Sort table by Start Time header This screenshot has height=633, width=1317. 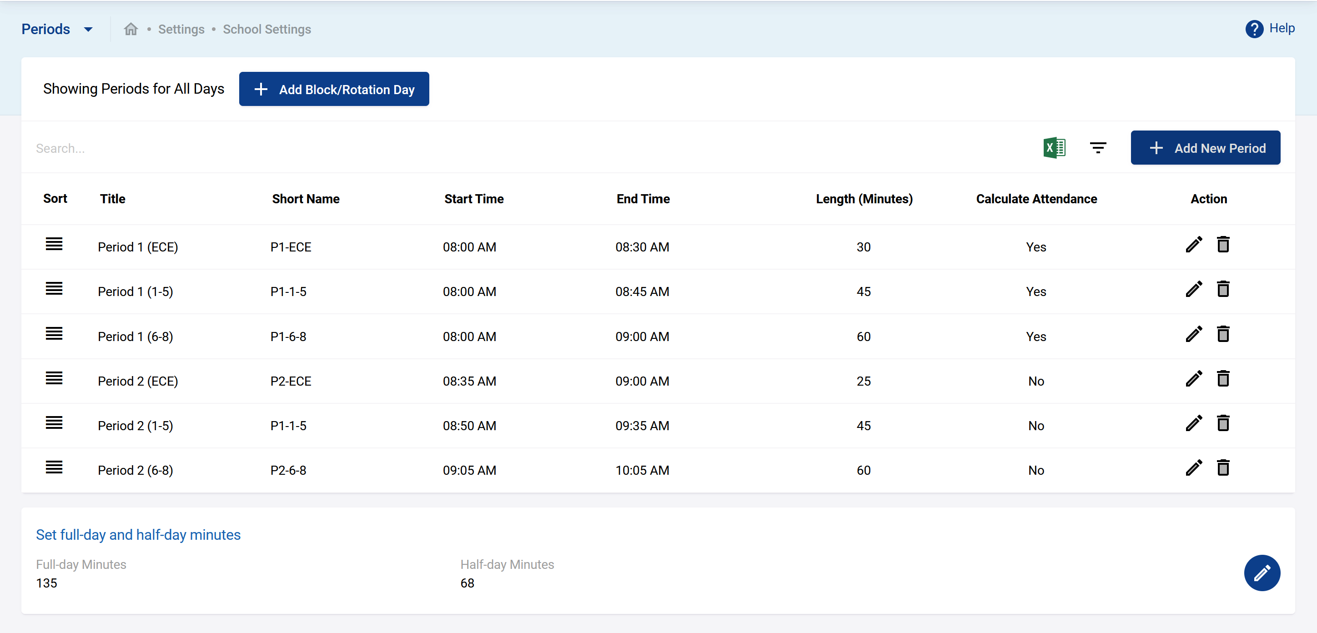[x=473, y=199]
